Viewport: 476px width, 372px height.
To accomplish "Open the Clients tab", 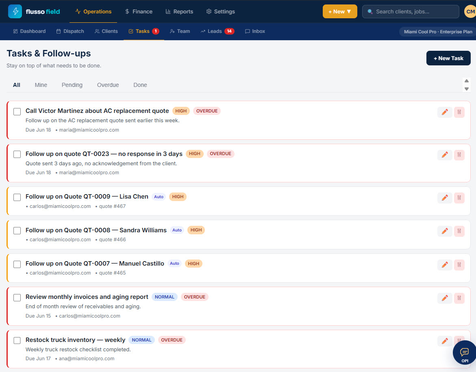I will tap(106, 31).
